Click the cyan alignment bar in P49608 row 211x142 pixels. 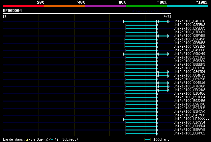[142, 51]
